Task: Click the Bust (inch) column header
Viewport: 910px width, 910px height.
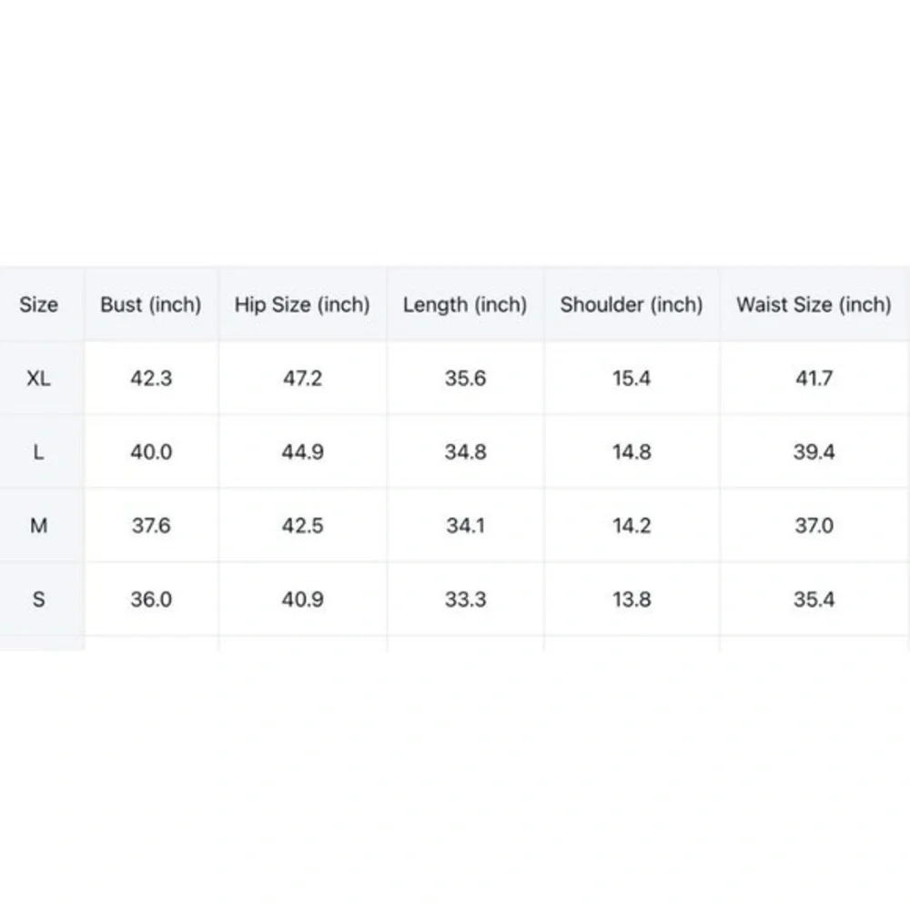Action: tap(151, 305)
